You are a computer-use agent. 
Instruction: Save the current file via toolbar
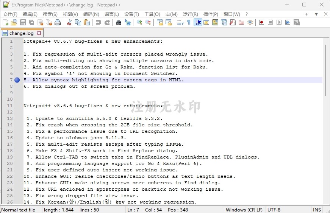pyautogui.click(x=23, y=22)
